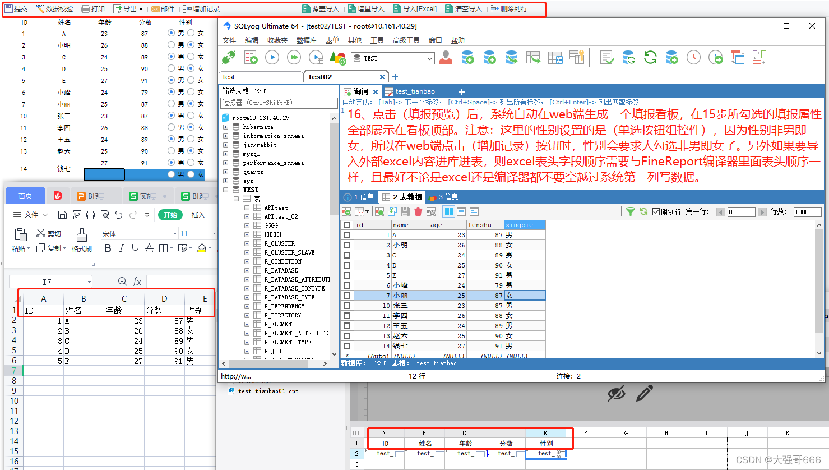This screenshot has height=470, width=829.
Task: Open the 高级工具 menu in SQLyog
Action: [406, 40]
